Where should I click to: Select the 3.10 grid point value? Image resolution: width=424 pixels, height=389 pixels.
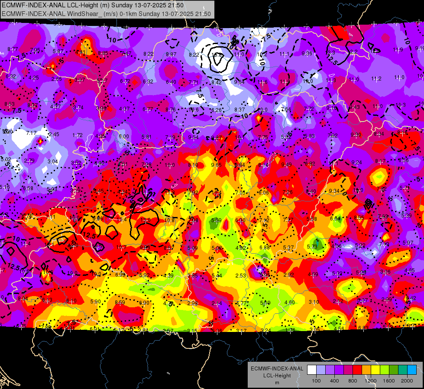314,302
